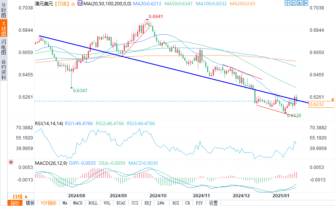Open the 合约资料 sidebar tab
The width and height of the screenshot is (335, 206).
coord(4,70)
